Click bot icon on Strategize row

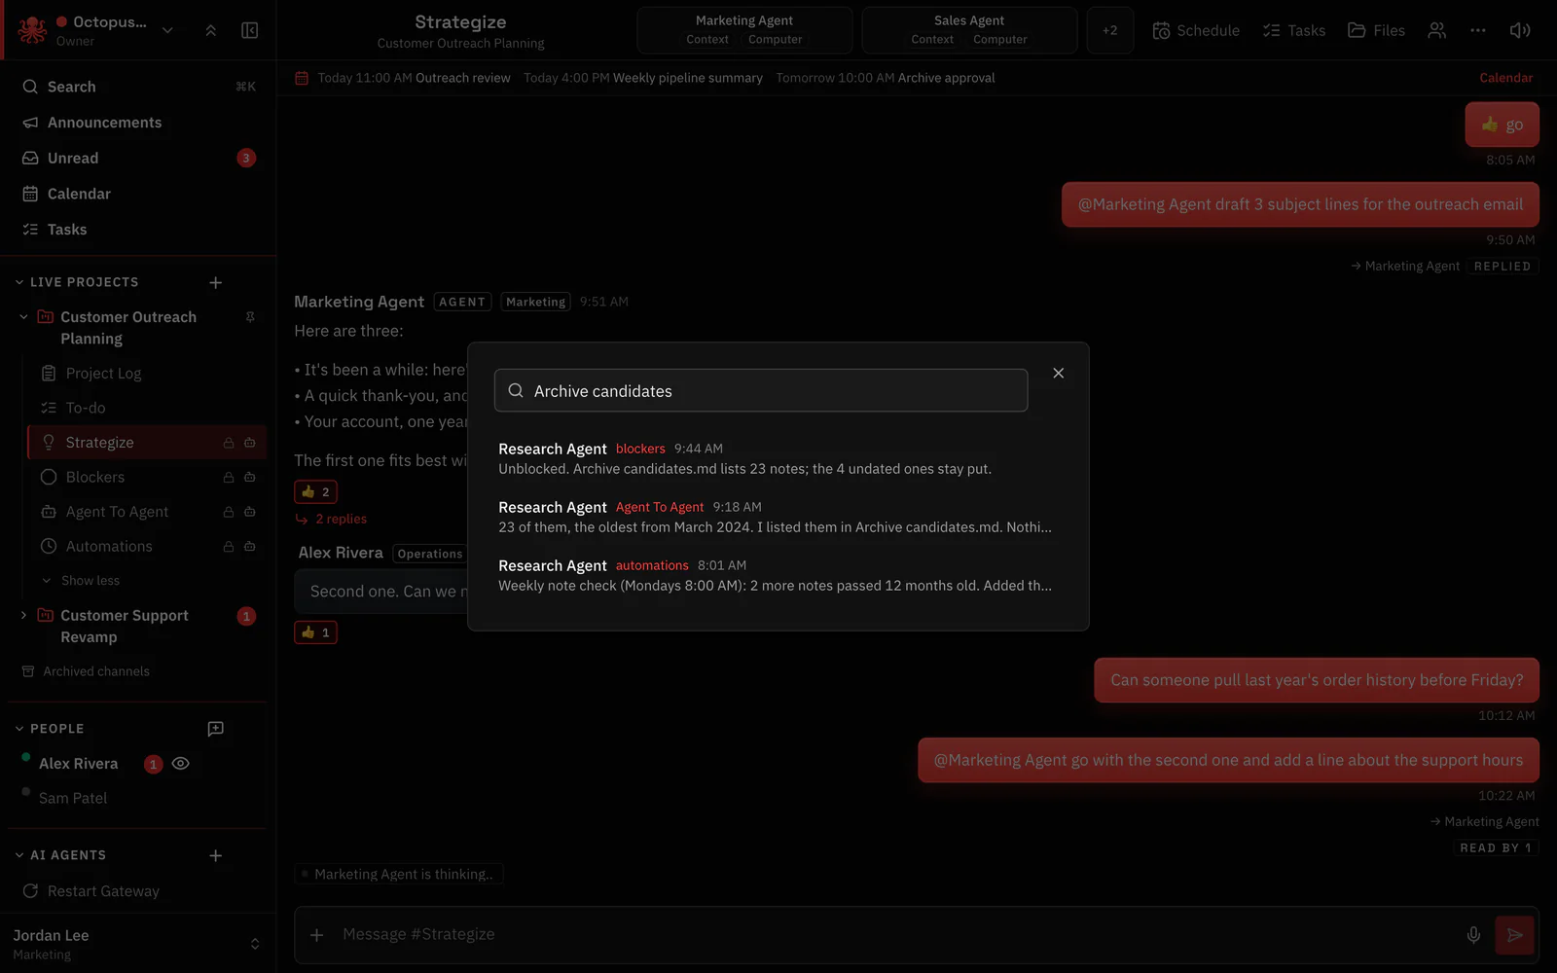pos(250,443)
